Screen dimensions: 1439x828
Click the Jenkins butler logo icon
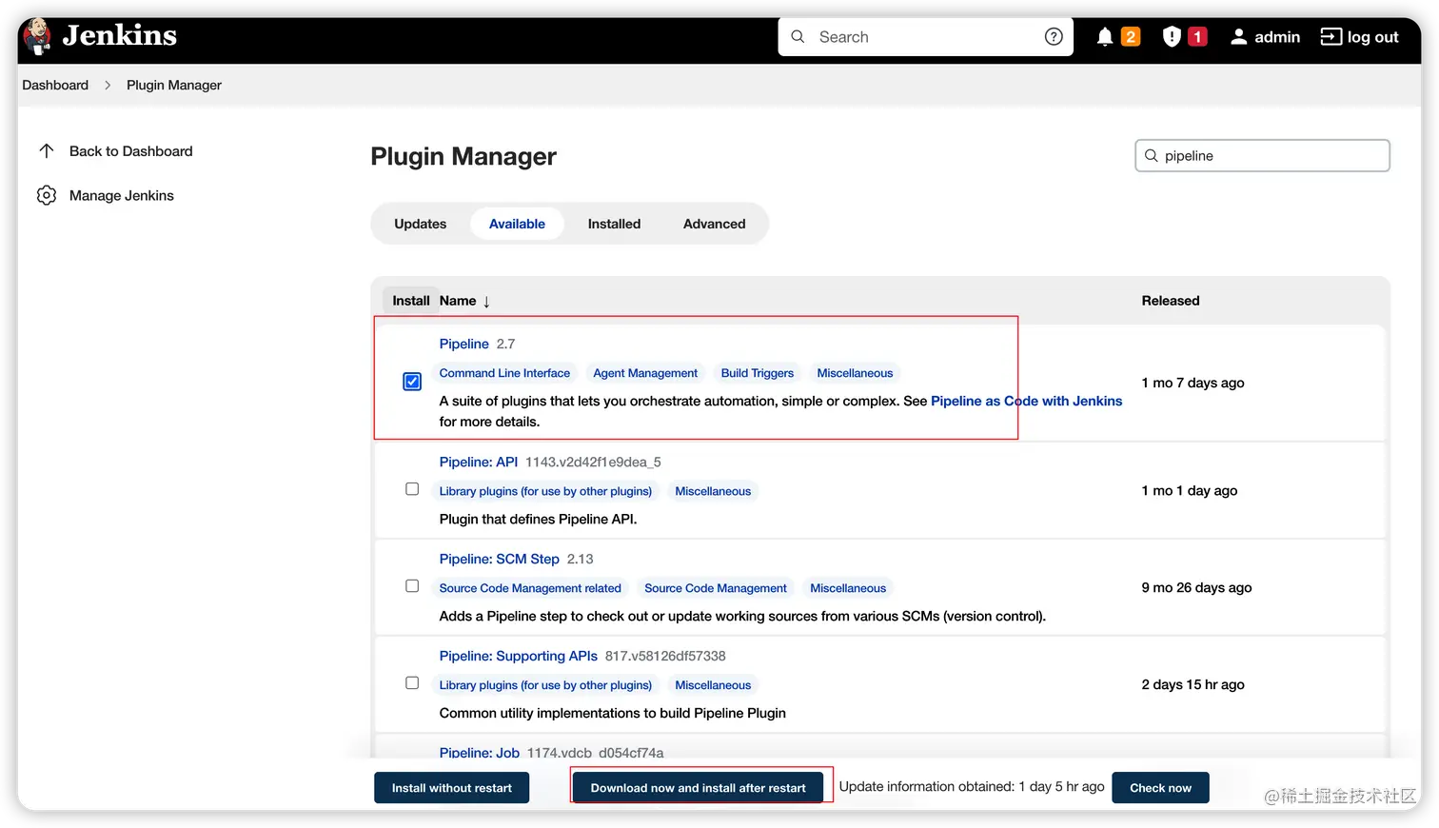(38, 37)
